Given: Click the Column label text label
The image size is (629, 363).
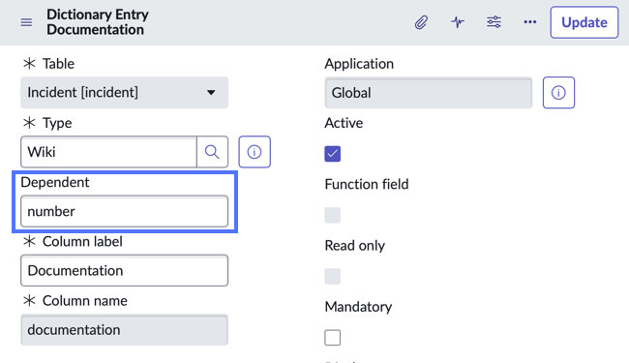Looking at the screenshot, I should (82, 241).
